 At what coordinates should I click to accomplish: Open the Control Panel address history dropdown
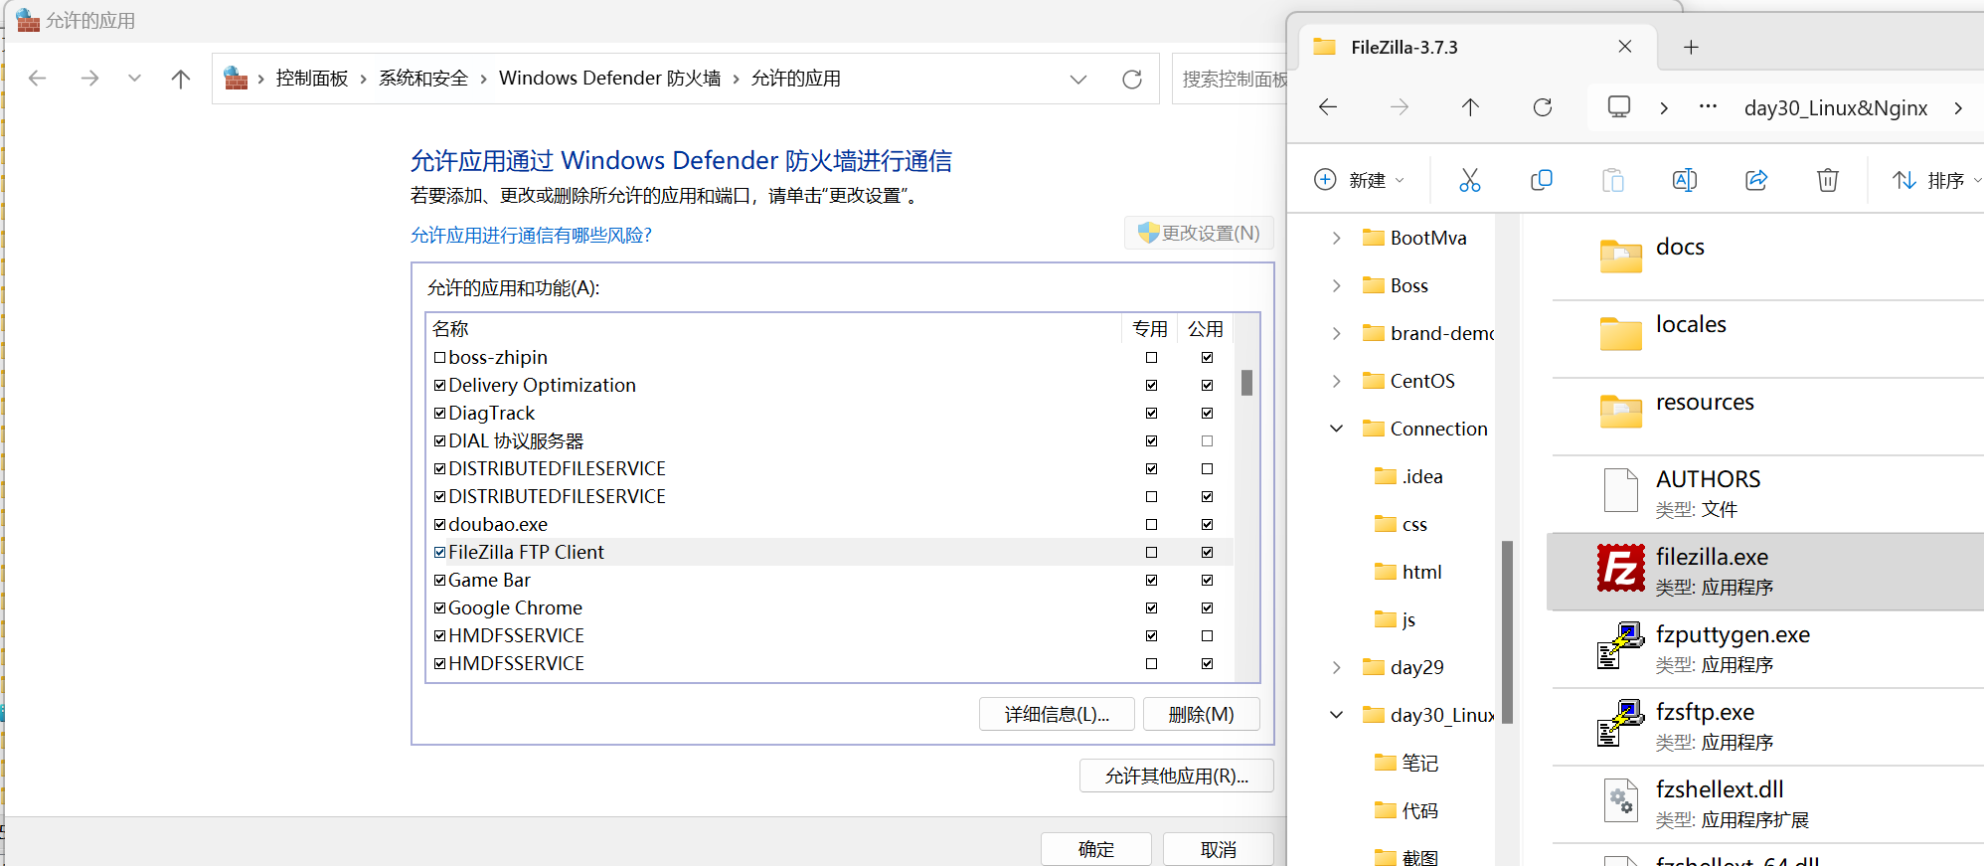tap(1078, 80)
